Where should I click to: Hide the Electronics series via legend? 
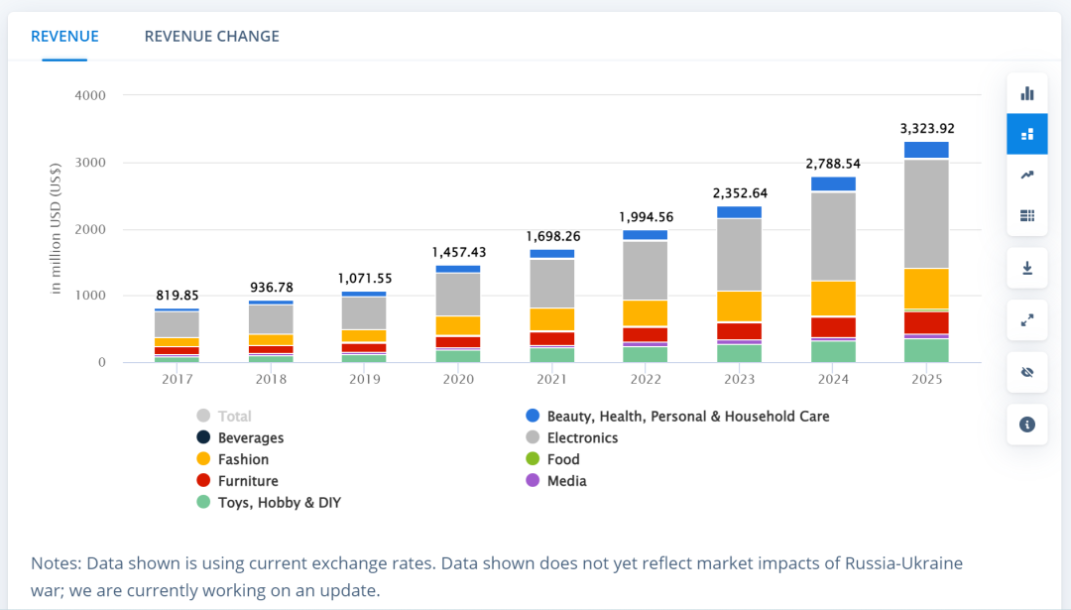[582, 438]
